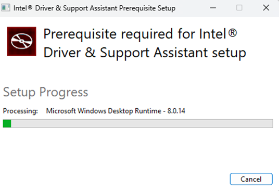Click the registered trademark symbol in main heading
Image resolution: width=279 pixels, height=191 pixels.
(233, 33)
